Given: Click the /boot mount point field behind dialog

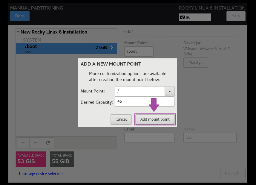Looking at the screenshot, I should click(x=139, y=51).
